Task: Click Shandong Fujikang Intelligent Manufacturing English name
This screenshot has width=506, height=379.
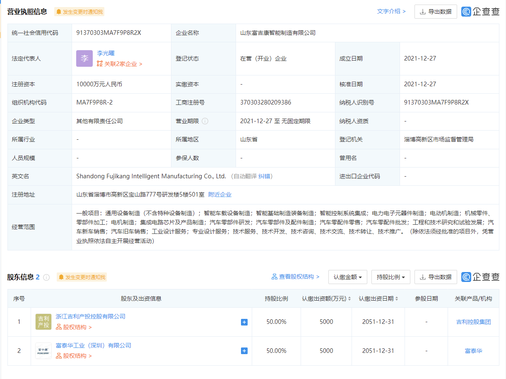Action: (151, 176)
